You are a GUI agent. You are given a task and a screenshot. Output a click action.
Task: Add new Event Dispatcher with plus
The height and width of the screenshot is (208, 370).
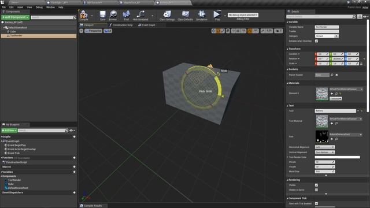pos(74,192)
